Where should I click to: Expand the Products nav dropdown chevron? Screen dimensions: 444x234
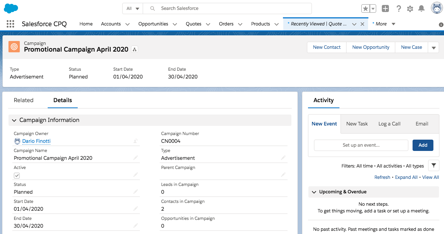[277, 24]
